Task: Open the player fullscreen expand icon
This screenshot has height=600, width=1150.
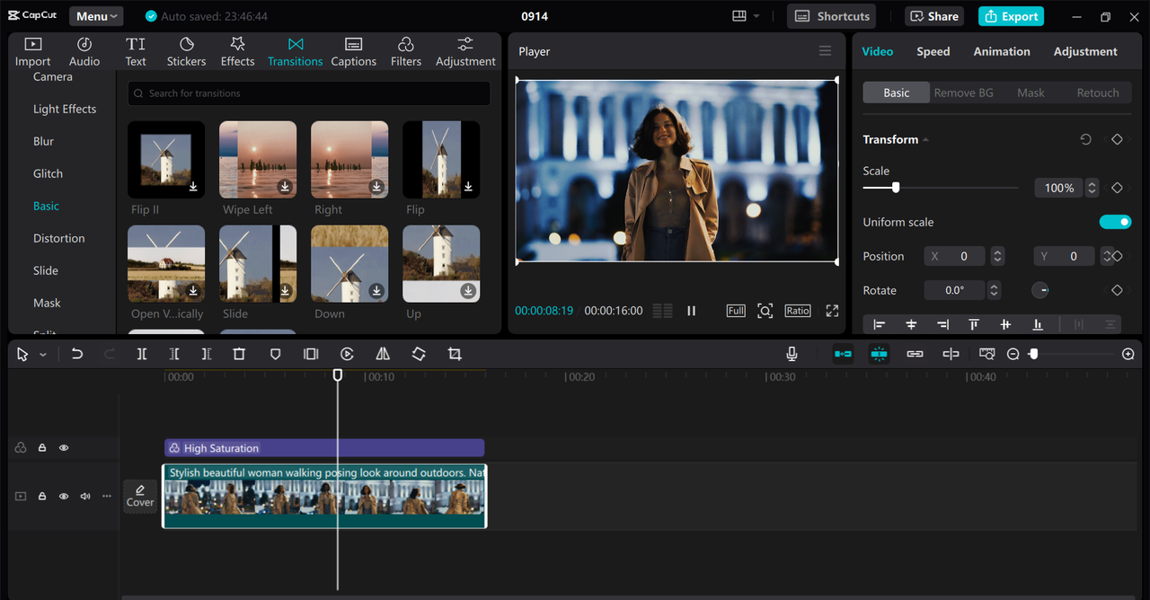Action: (x=832, y=311)
